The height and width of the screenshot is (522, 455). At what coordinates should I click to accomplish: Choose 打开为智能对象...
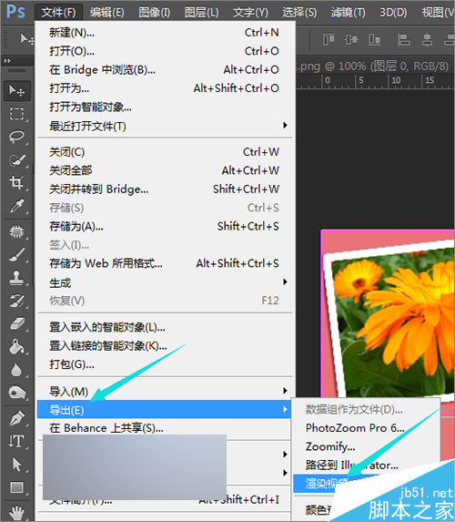point(165,107)
